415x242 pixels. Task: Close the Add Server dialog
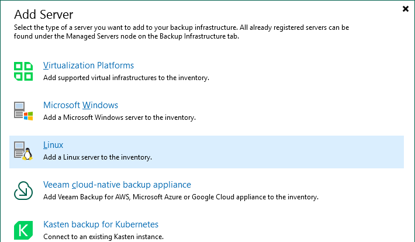(406, 9)
